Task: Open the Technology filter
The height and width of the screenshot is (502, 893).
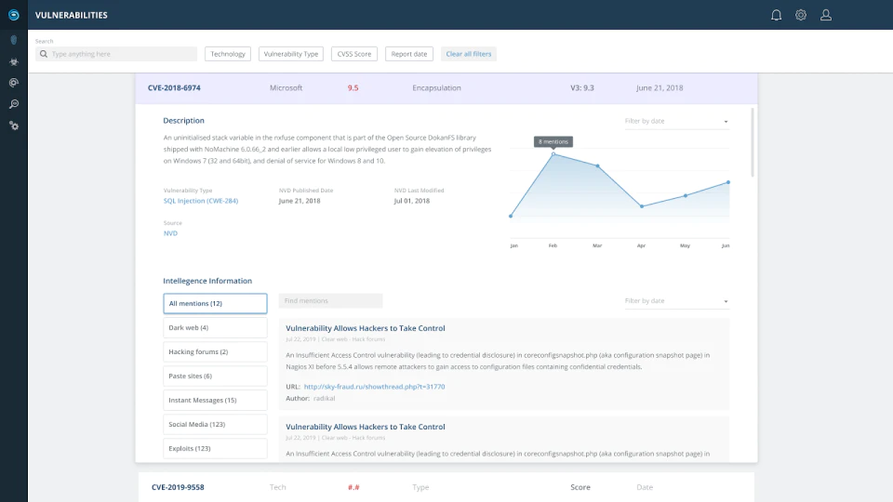Action: pyautogui.click(x=228, y=54)
